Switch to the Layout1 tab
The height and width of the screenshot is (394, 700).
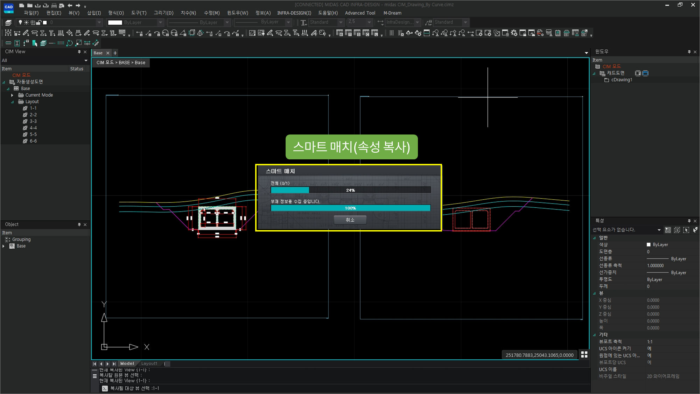(149, 364)
